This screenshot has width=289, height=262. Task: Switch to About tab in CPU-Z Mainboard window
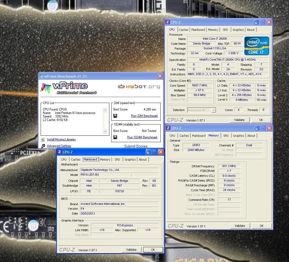143,160
